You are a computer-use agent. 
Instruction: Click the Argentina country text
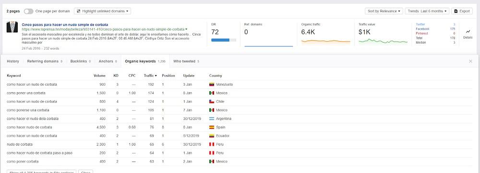pyautogui.click(x=224, y=119)
